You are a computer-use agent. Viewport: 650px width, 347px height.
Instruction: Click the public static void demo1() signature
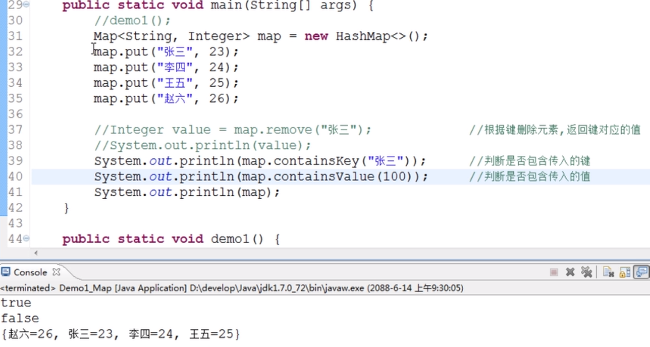coord(171,239)
